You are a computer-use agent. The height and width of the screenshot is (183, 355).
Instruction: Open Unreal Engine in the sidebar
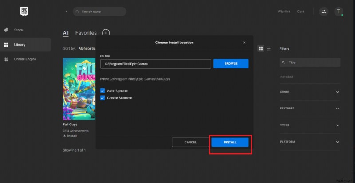[25, 59]
